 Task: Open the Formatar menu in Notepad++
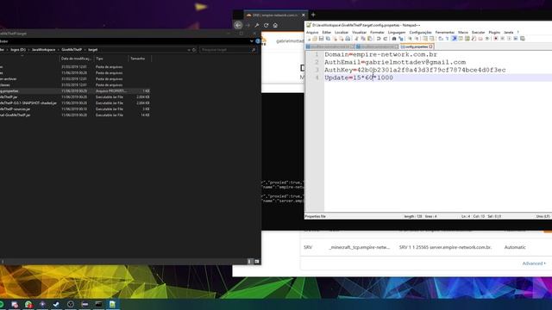click(x=377, y=33)
